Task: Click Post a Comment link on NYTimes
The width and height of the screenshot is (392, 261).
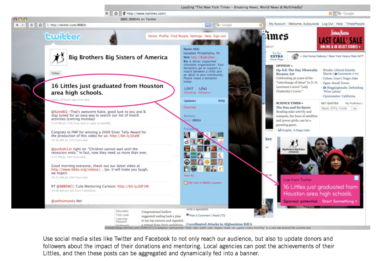Action: [x=200, y=215]
